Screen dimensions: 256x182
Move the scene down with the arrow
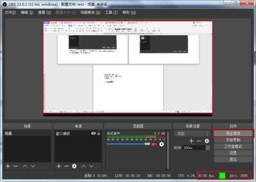click(33, 166)
